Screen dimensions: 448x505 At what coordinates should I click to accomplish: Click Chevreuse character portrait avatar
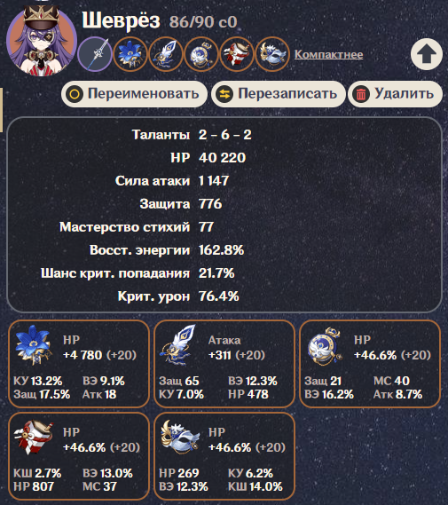(42, 40)
